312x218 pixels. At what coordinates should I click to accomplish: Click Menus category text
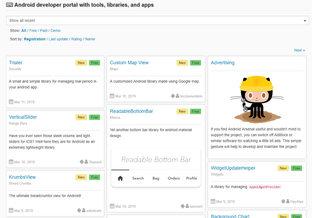point(115,117)
